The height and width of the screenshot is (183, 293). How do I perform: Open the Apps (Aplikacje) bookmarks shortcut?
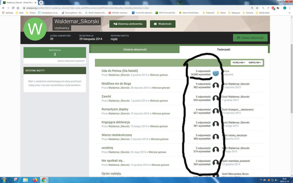coord(8,13)
